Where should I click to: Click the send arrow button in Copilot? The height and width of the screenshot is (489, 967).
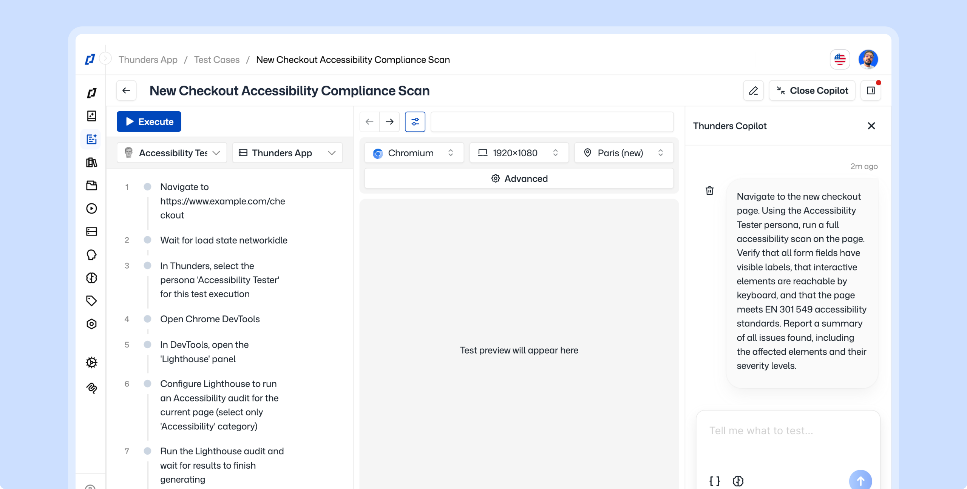860,480
